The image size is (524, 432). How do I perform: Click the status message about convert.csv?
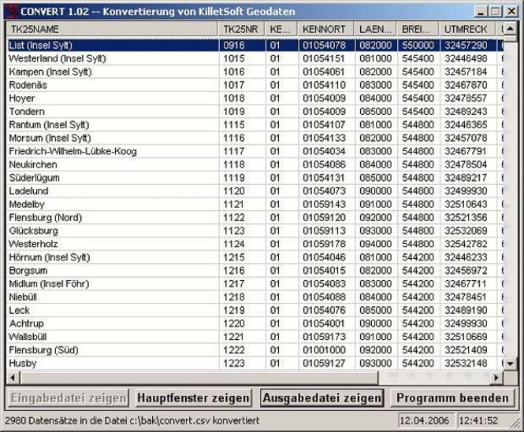(x=132, y=421)
